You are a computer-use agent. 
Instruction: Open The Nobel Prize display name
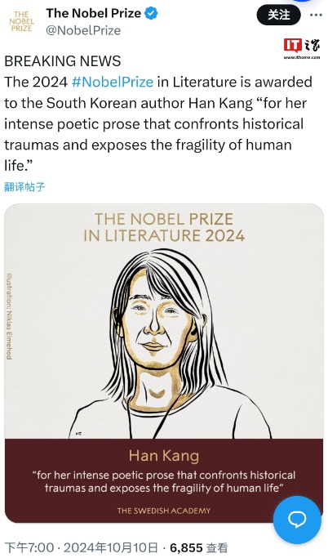(x=94, y=14)
